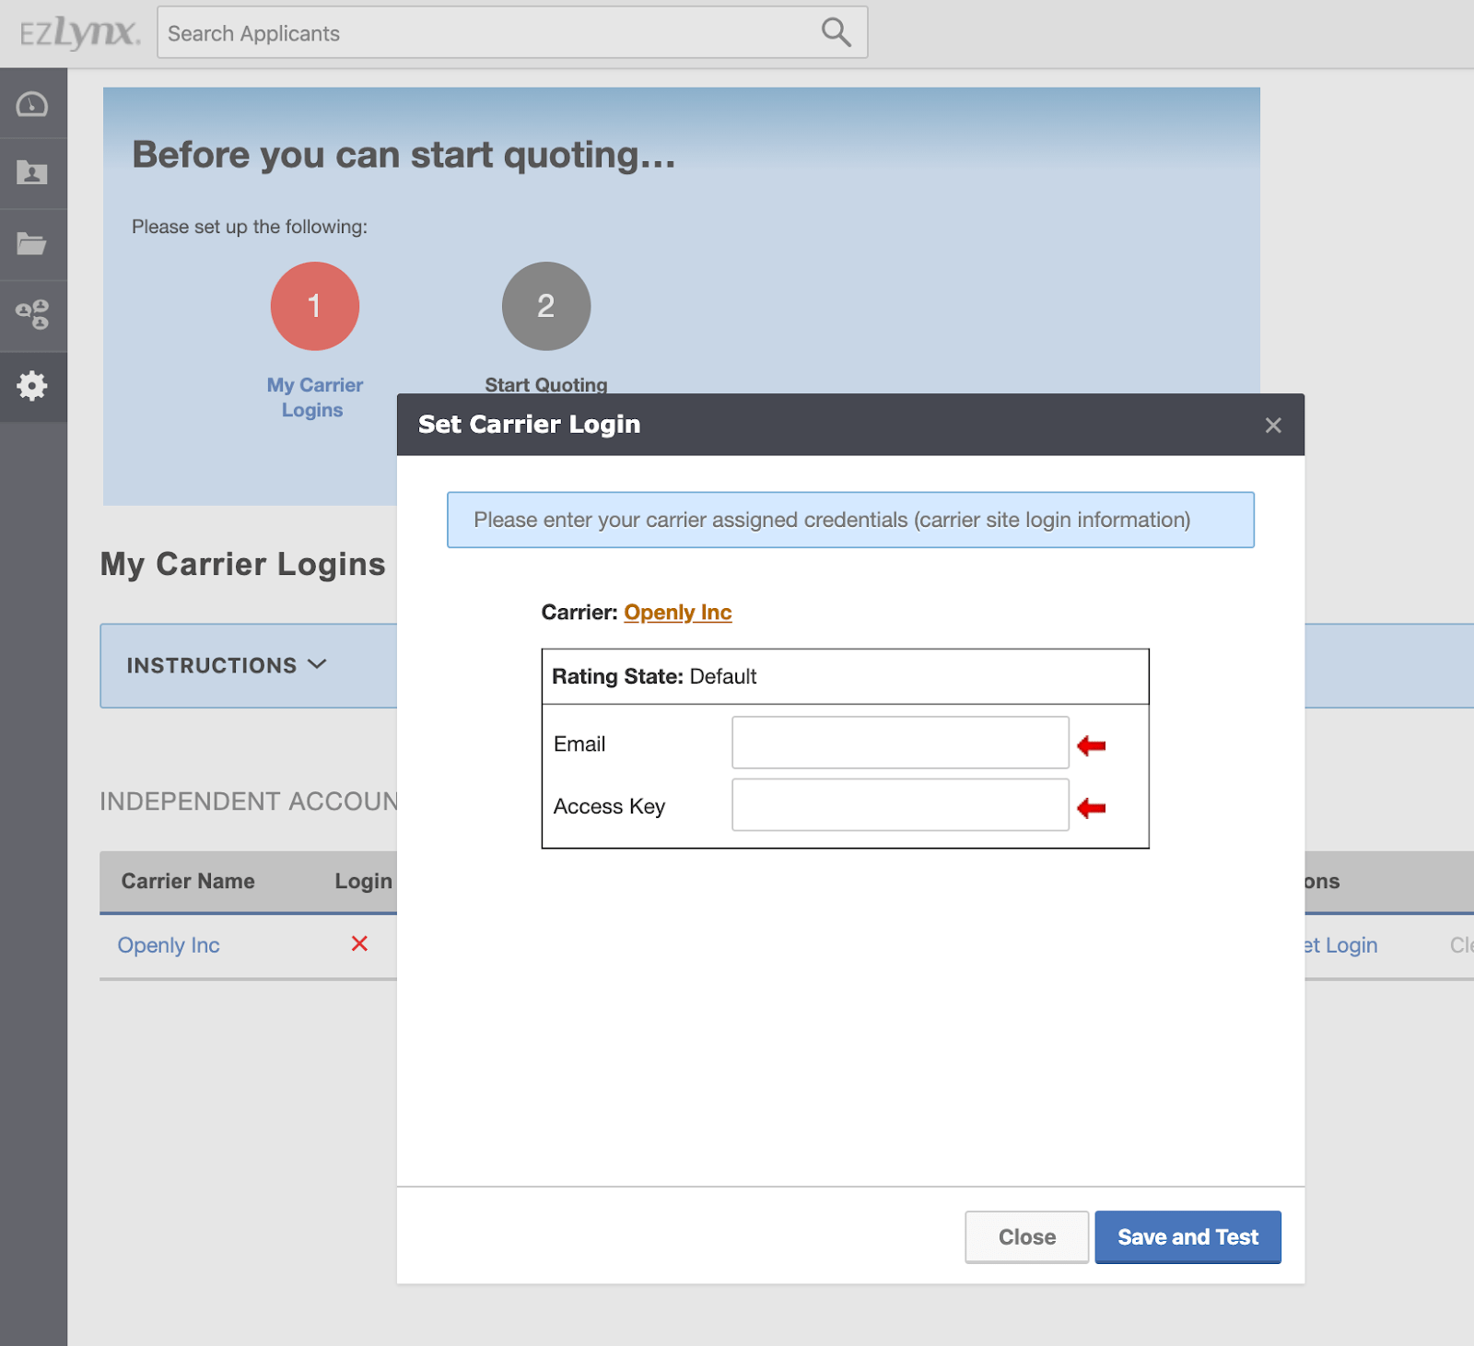Screen dimensions: 1474x1346
Task: Select the Applicants sidebar icon
Action: pos(33,172)
